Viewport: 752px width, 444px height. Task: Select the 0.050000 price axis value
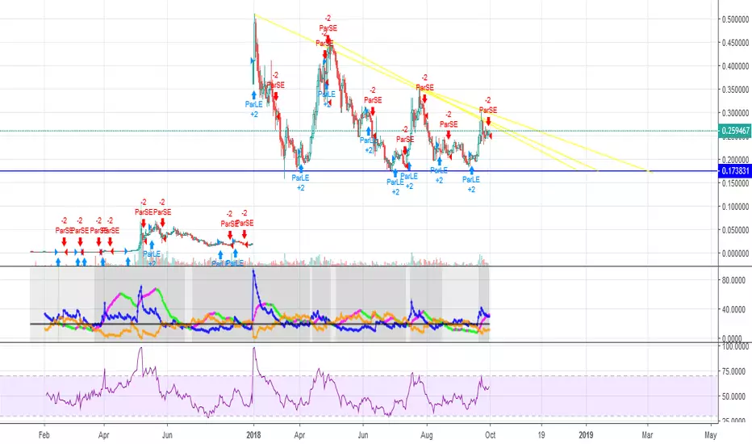[x=735, y=230]
